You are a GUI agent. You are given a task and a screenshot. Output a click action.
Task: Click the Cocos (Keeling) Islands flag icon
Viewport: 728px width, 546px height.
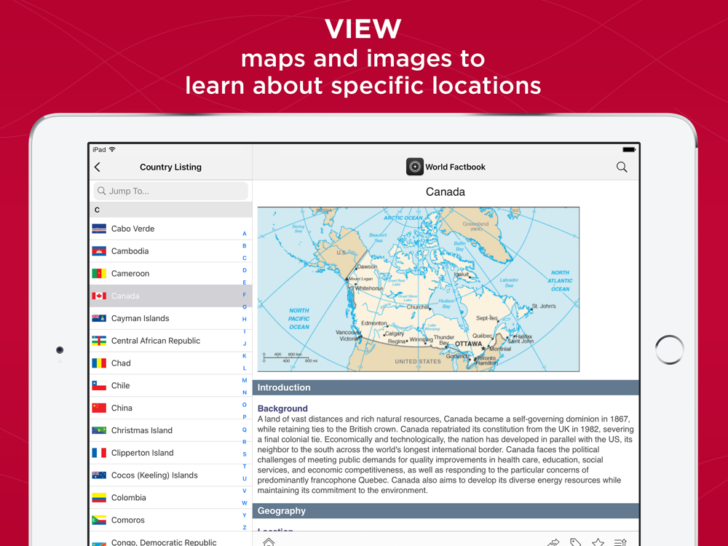coord(99,475)
